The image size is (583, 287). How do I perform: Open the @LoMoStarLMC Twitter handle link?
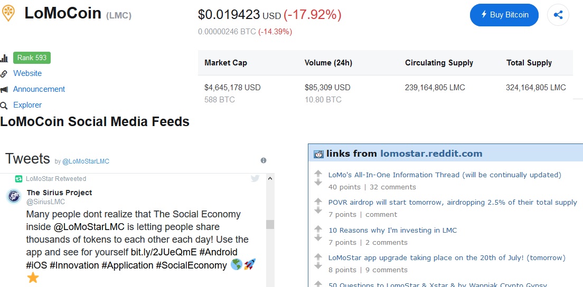86,161
